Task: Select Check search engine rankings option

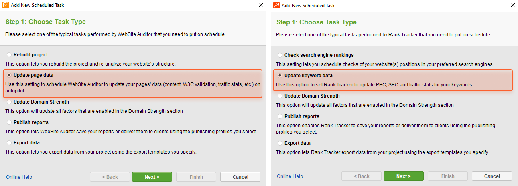Action: pos(280,55)
